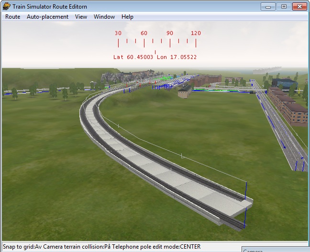Click the 120 degree compass marker

[x=195, y=34]
